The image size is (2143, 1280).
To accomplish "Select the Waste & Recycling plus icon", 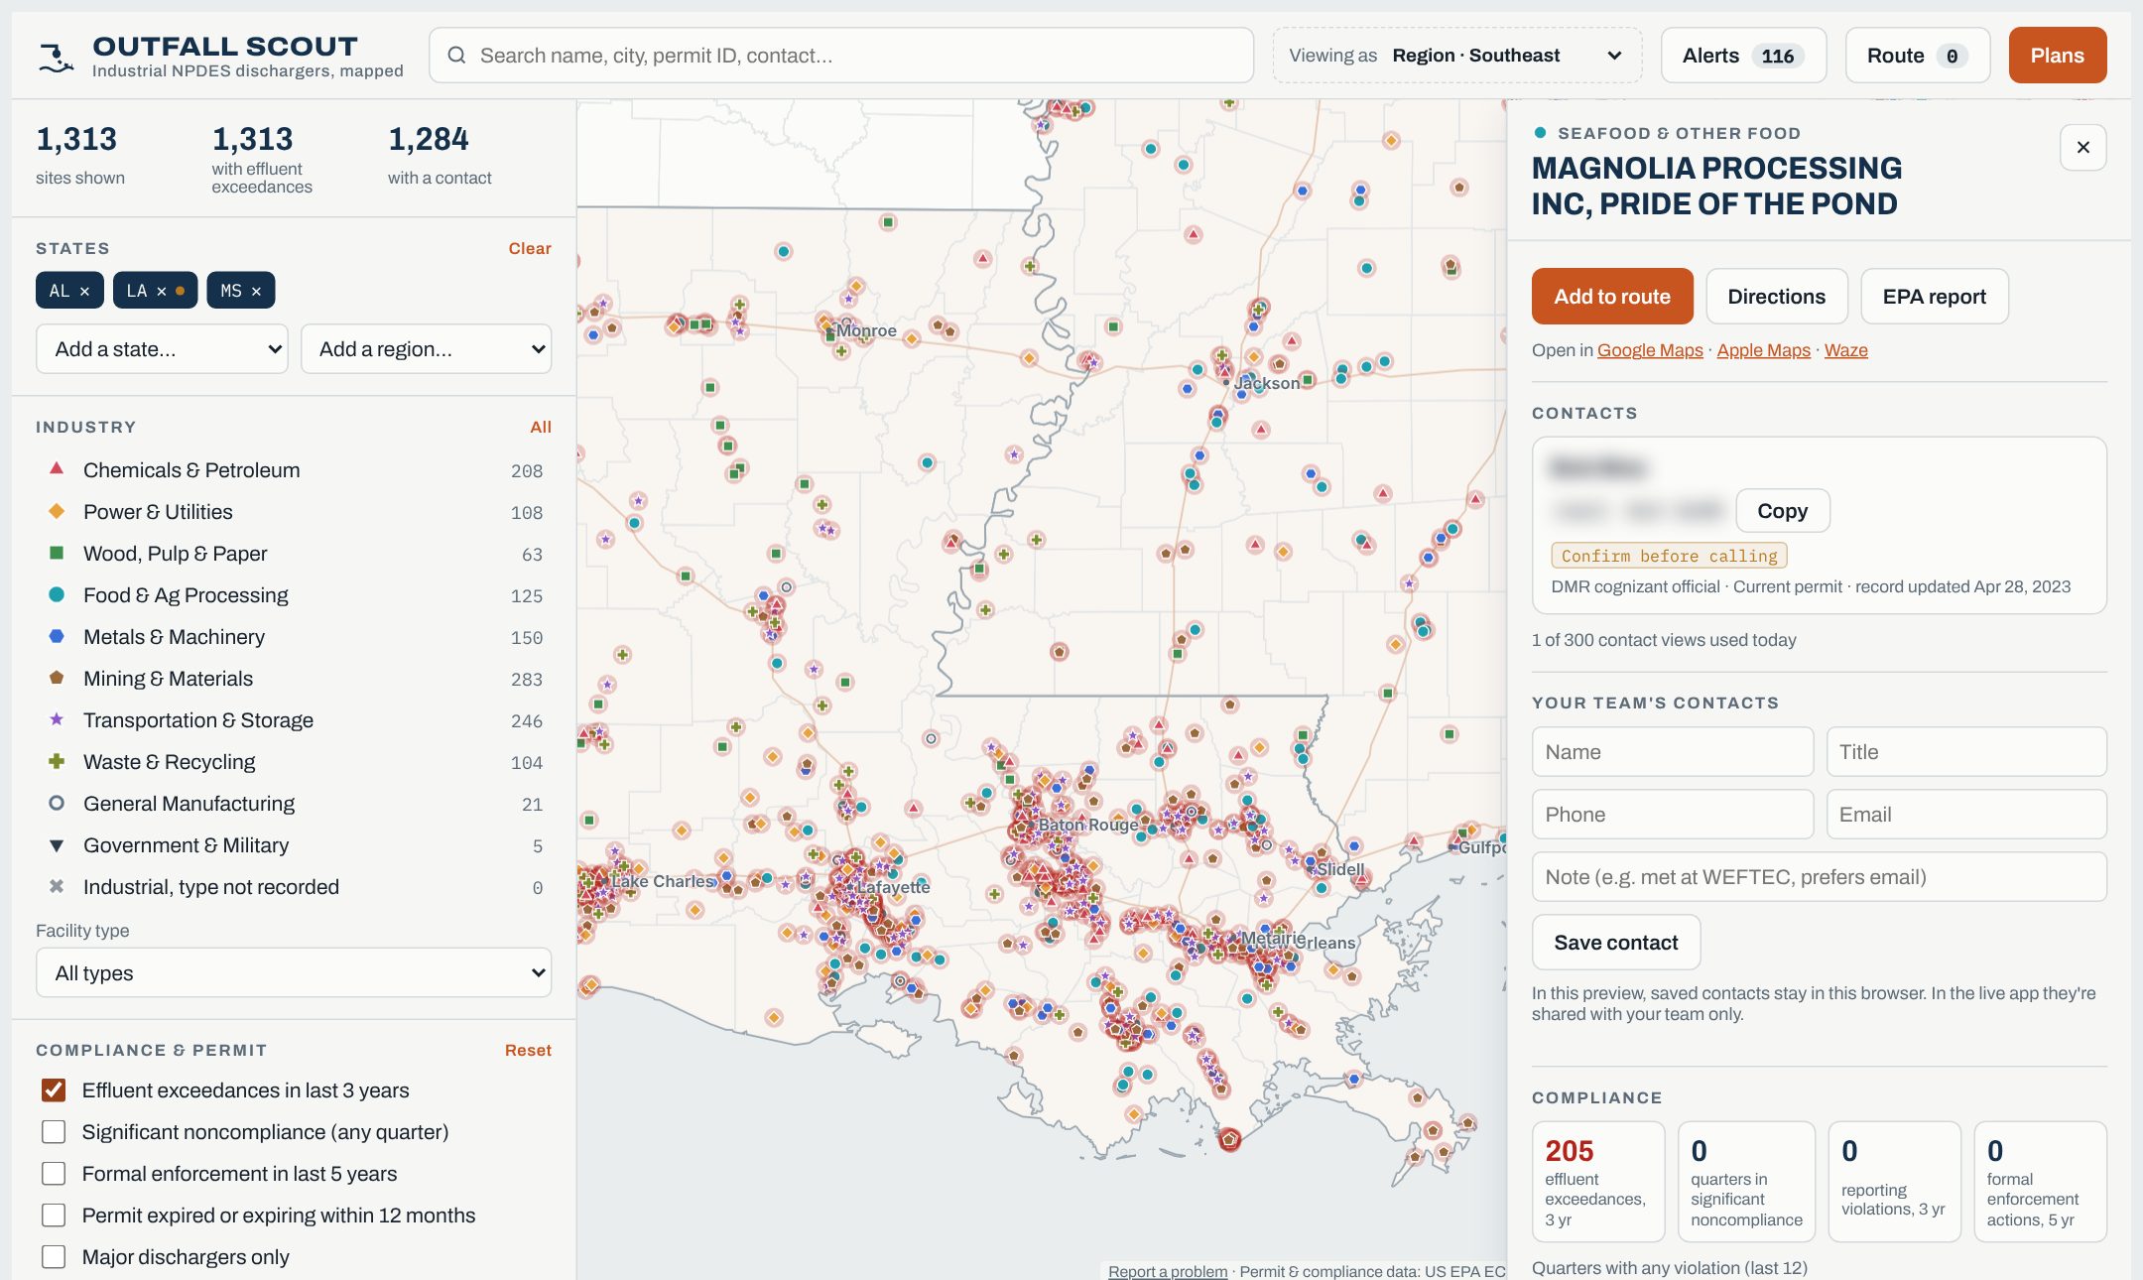I will (x=57, y=761).
